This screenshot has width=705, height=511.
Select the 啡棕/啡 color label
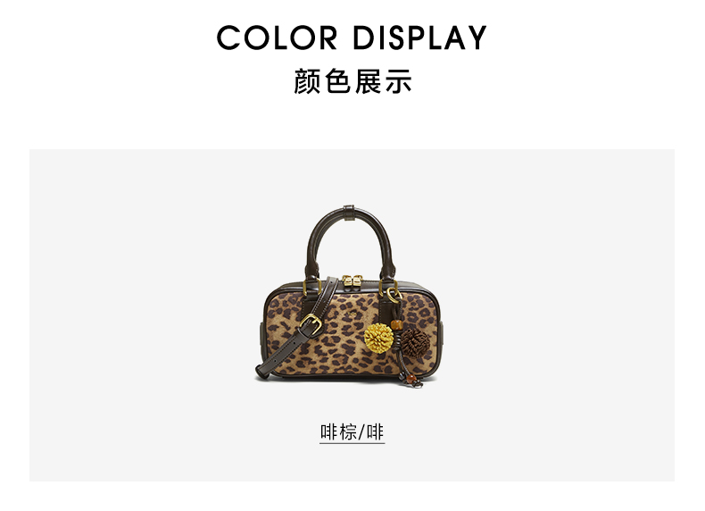(352, 432)
